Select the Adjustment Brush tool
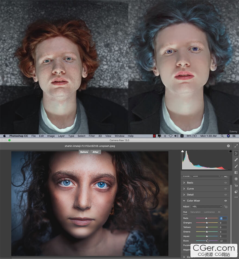The width and height of the screenshot is (239, 259). coord(236,166)
